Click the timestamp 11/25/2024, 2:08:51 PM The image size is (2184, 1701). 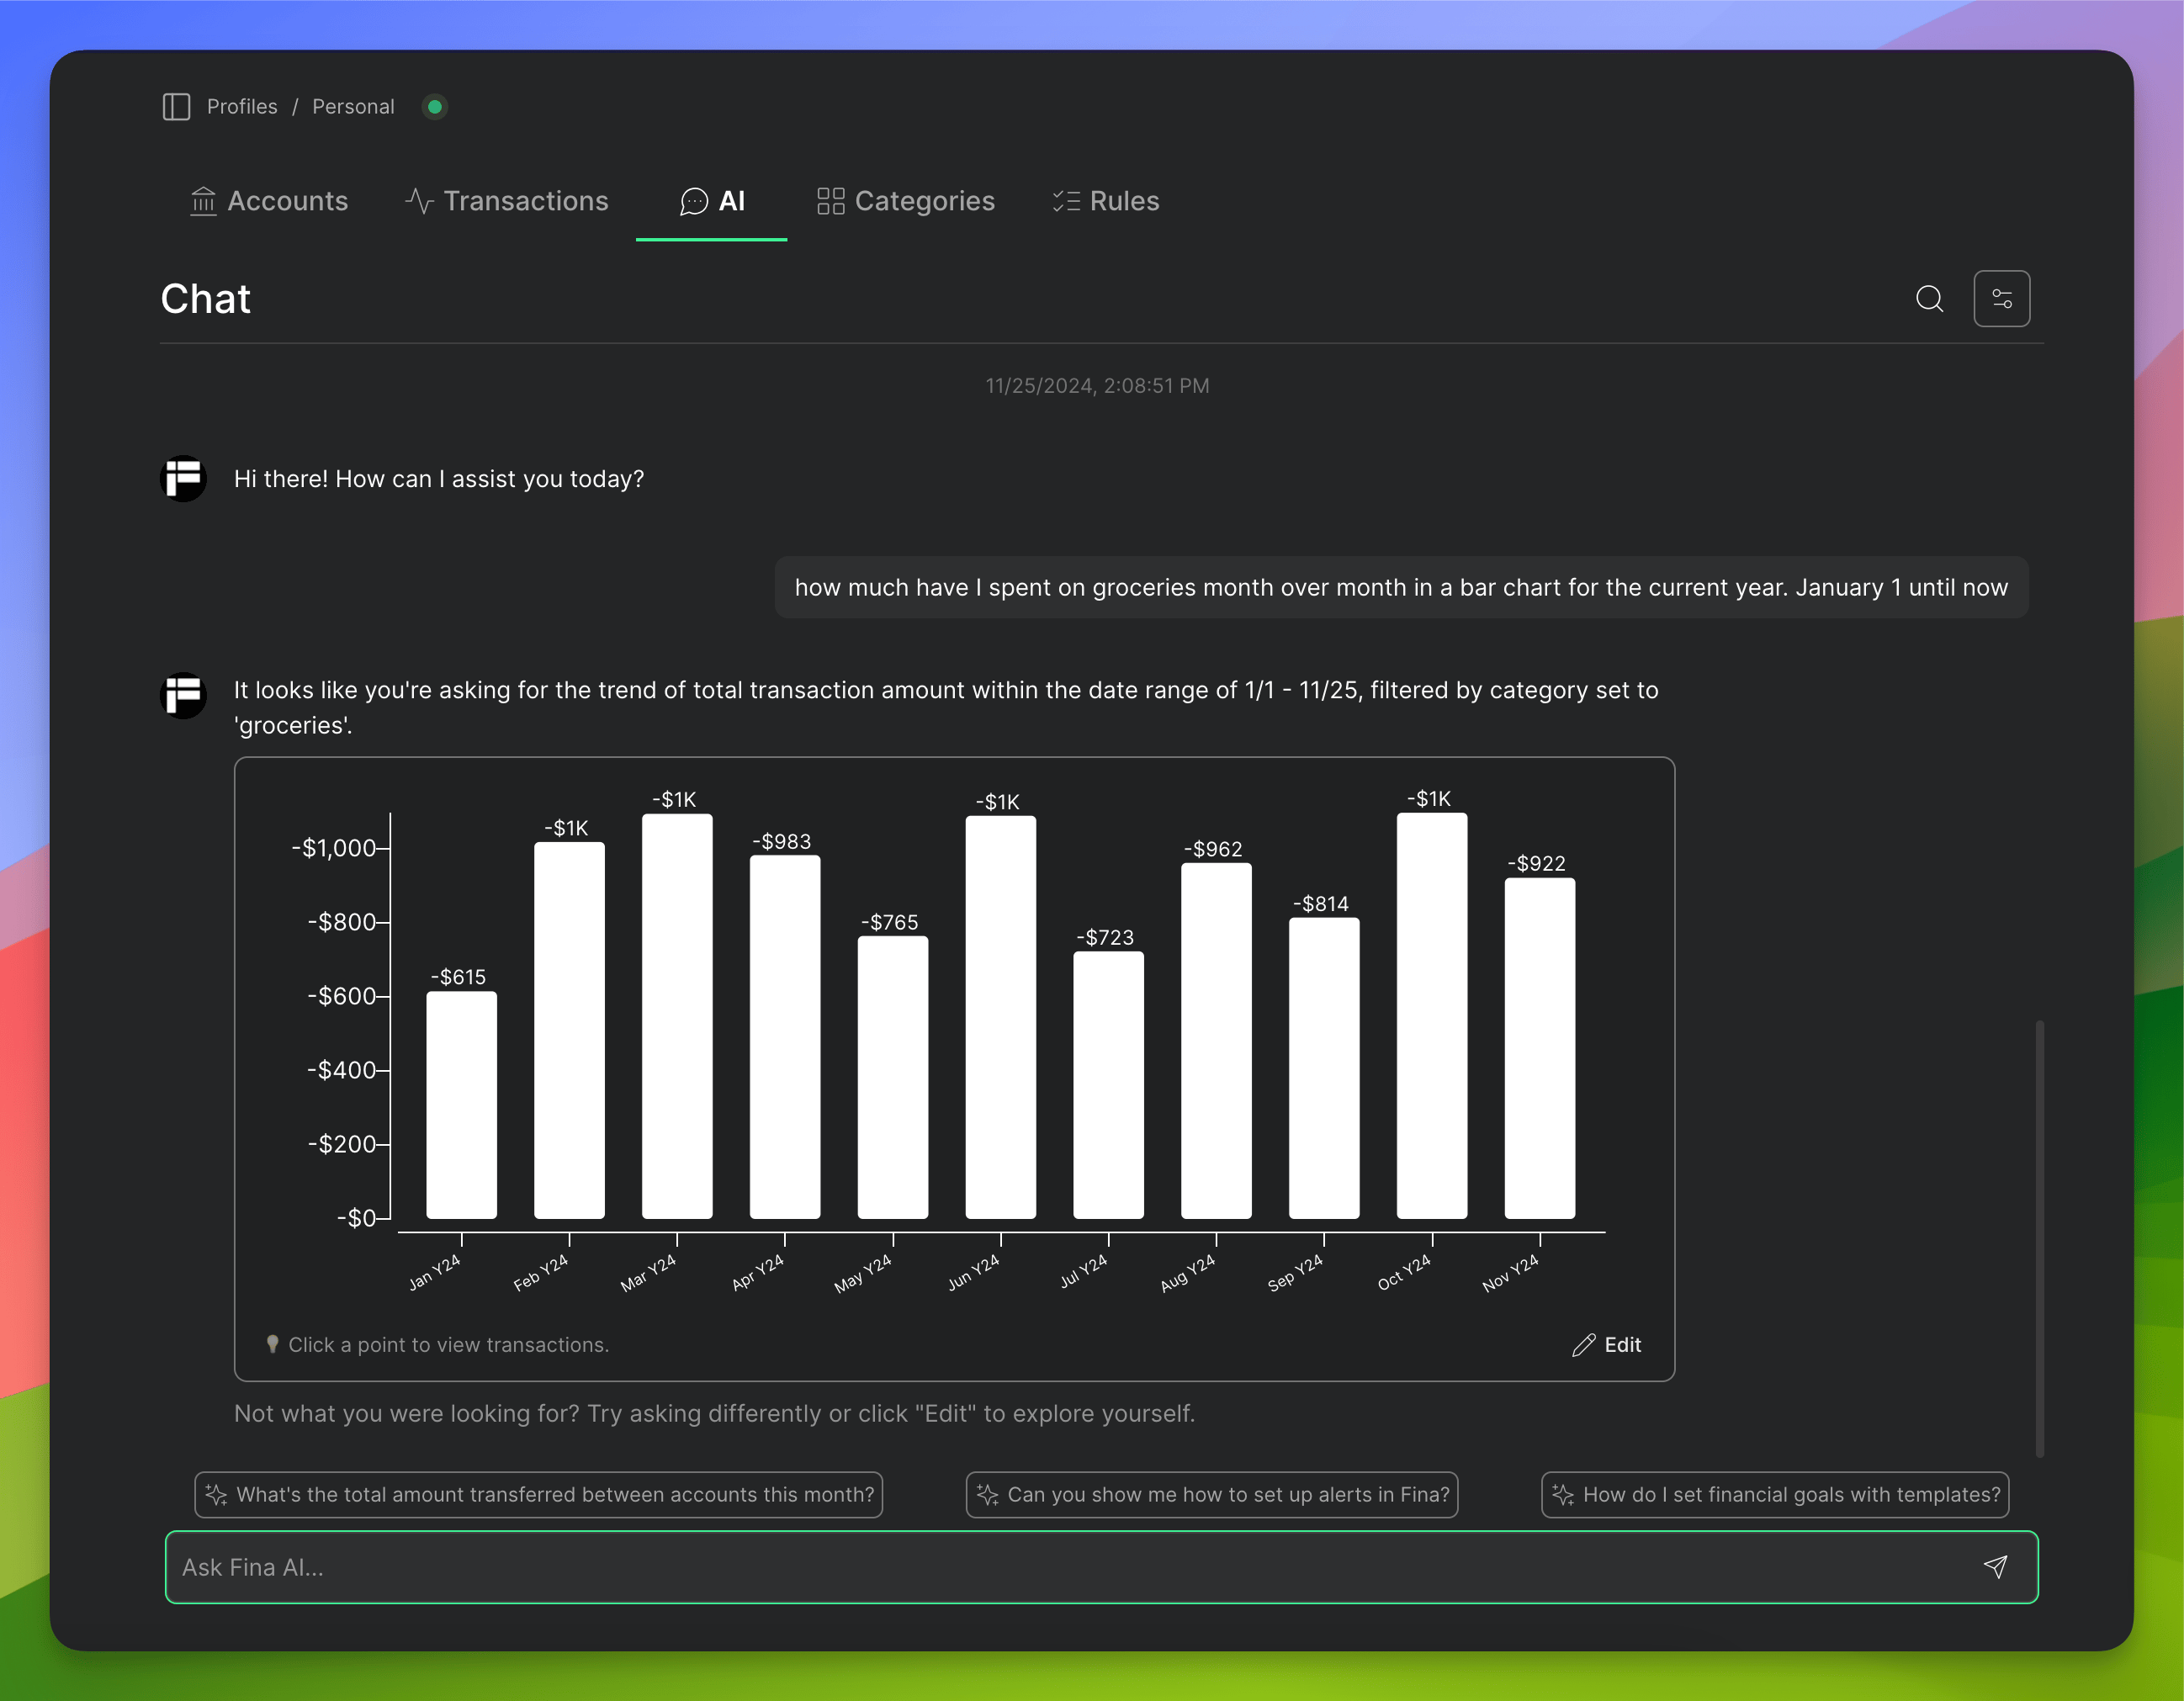1097,386
